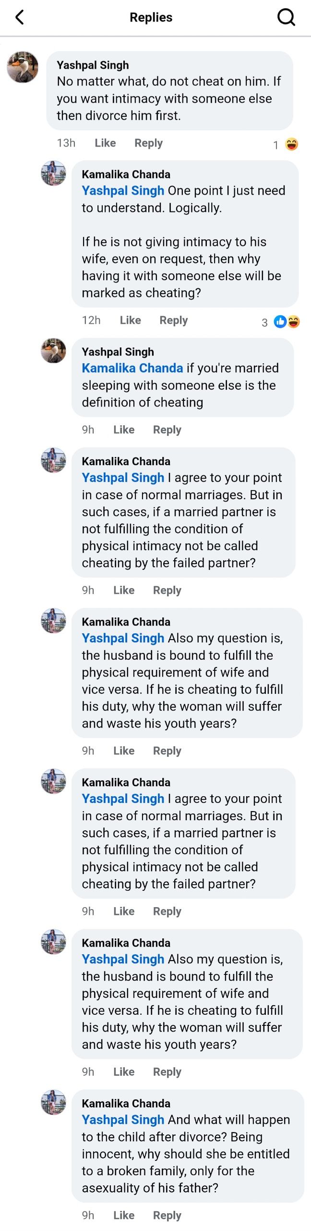Open Kamalika Chanda's avatar on the 12h reply
This screenshot has width=311, height=1231.
(x=53, y=173)
